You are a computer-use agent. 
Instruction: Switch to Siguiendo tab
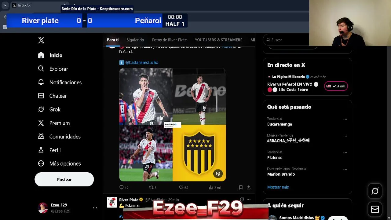tap(135, 40)
